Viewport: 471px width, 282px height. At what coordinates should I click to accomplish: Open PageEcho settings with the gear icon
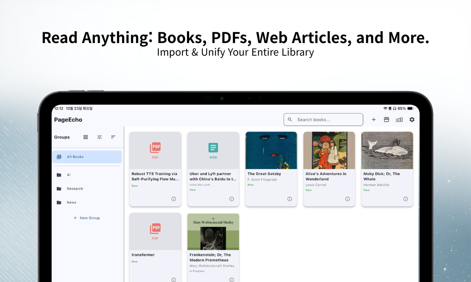point(412,119)
